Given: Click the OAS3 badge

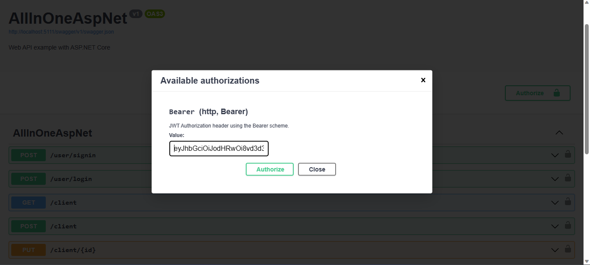Looking at the screenshot, I should coord(155,14).
